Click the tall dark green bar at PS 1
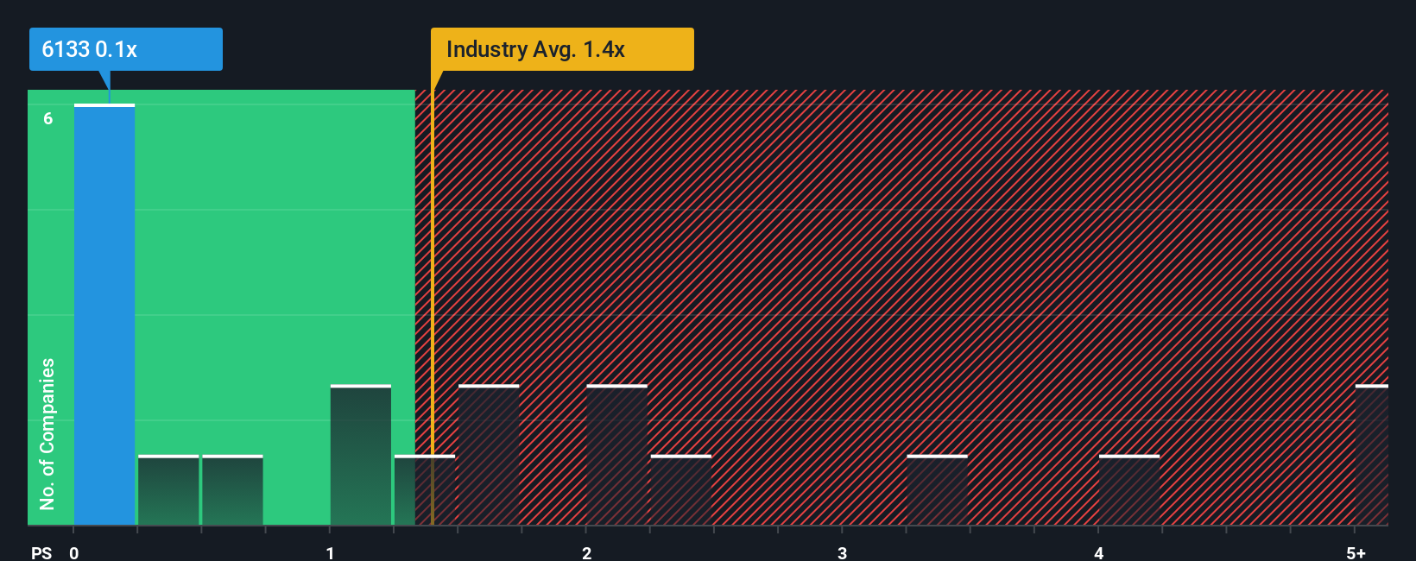The width and height of the screenshot is (1416, 561). [361, 455]
